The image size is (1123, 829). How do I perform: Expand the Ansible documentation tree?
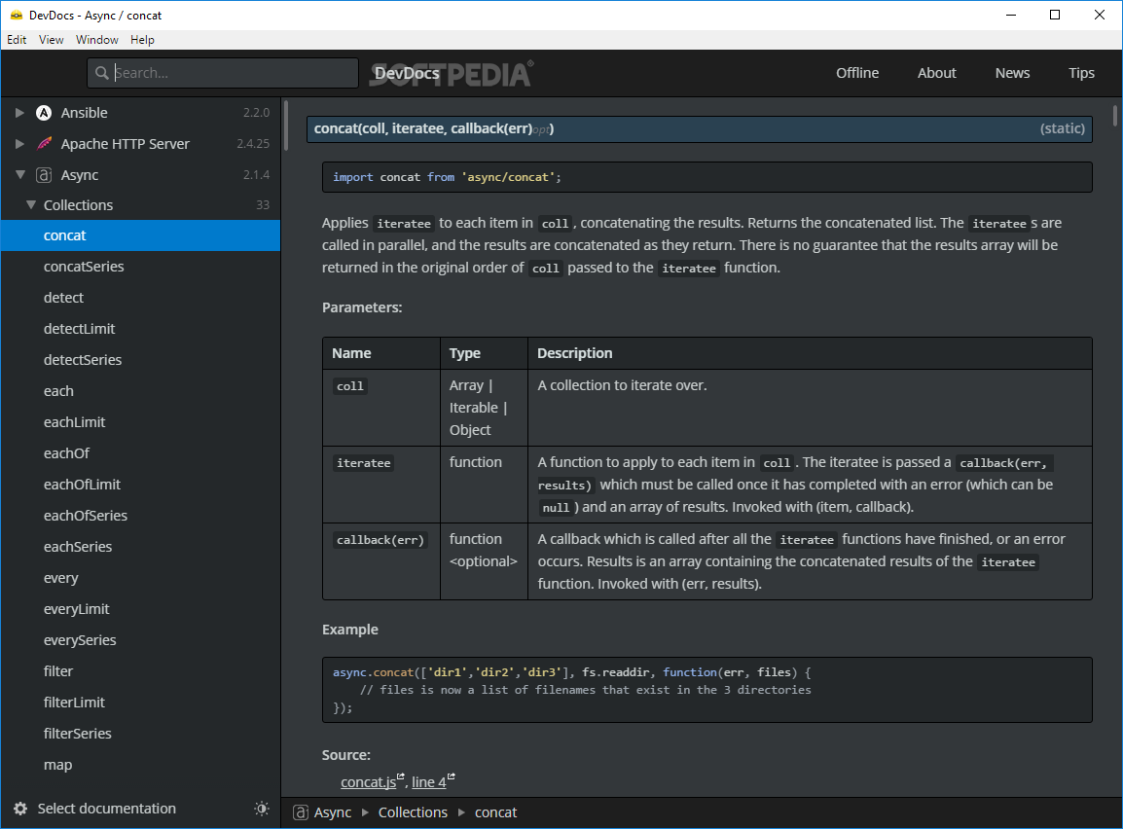coord(20,113)
